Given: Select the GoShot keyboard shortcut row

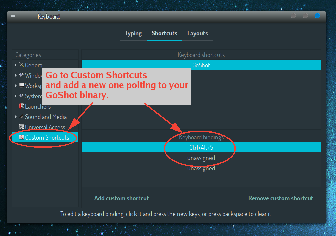Looking at the screenshot, I should click(x=201, y=65).
